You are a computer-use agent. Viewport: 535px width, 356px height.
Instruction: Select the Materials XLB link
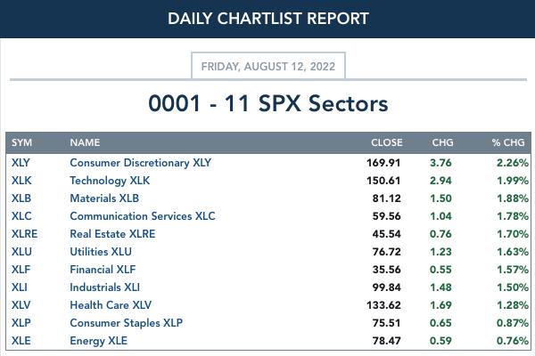[104, 198]
